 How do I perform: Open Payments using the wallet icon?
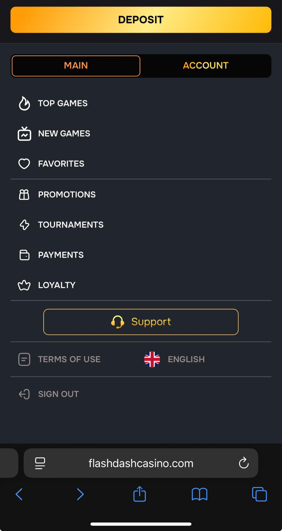(x=24, y=255)
